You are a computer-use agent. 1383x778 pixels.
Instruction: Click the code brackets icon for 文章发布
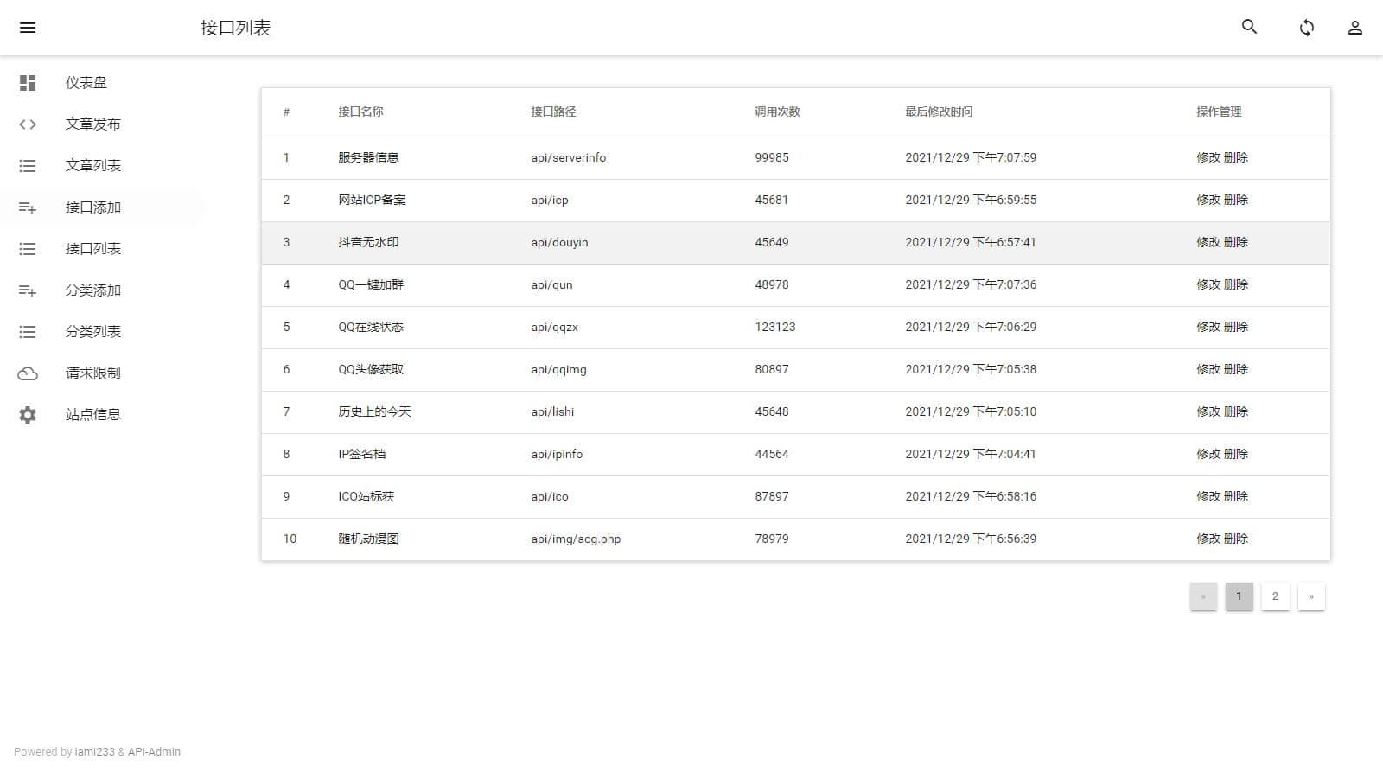28,124
